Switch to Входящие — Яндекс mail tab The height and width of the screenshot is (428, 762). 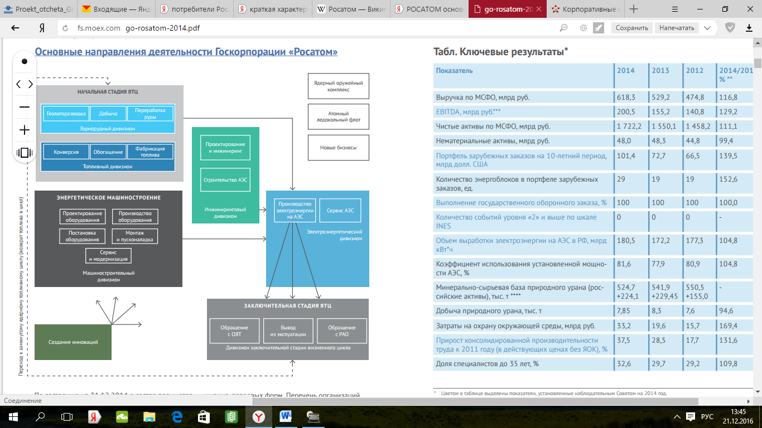[x=115, y=9]
